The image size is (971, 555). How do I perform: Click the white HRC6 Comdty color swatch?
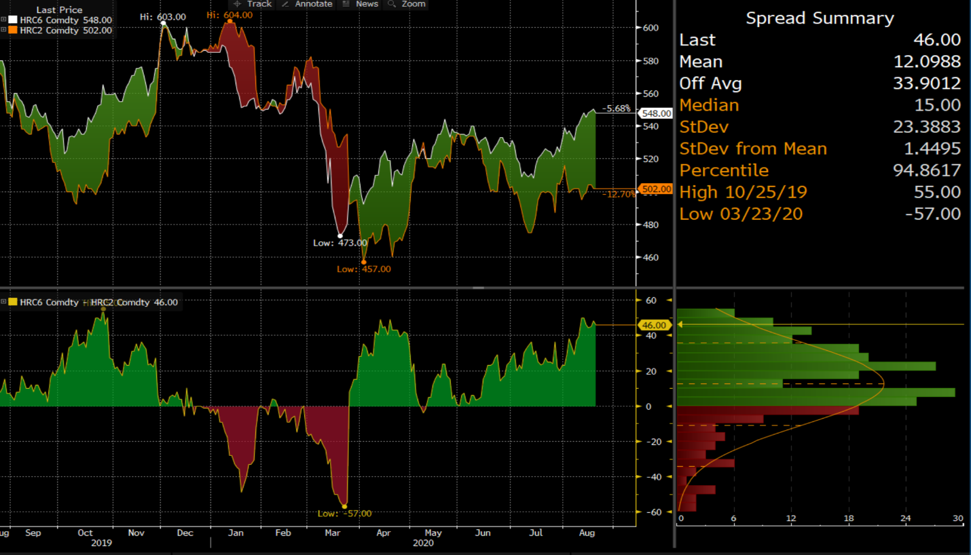(x=14, y=20)
